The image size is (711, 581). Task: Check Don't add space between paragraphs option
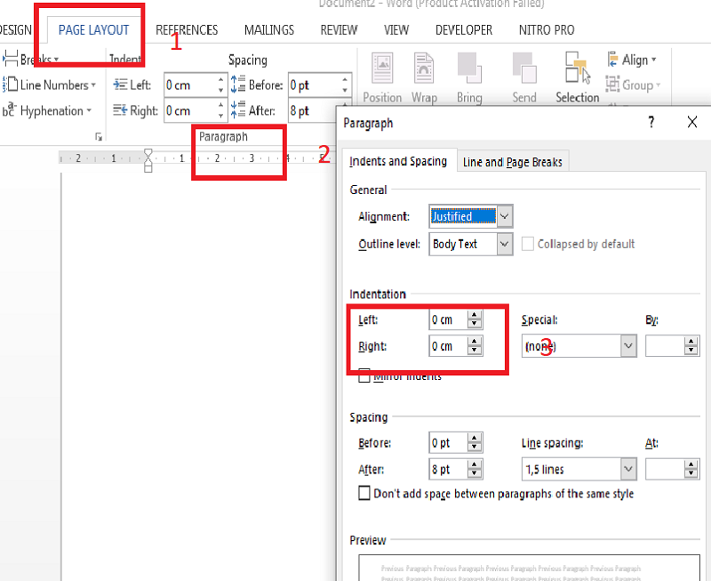(364, 494)
